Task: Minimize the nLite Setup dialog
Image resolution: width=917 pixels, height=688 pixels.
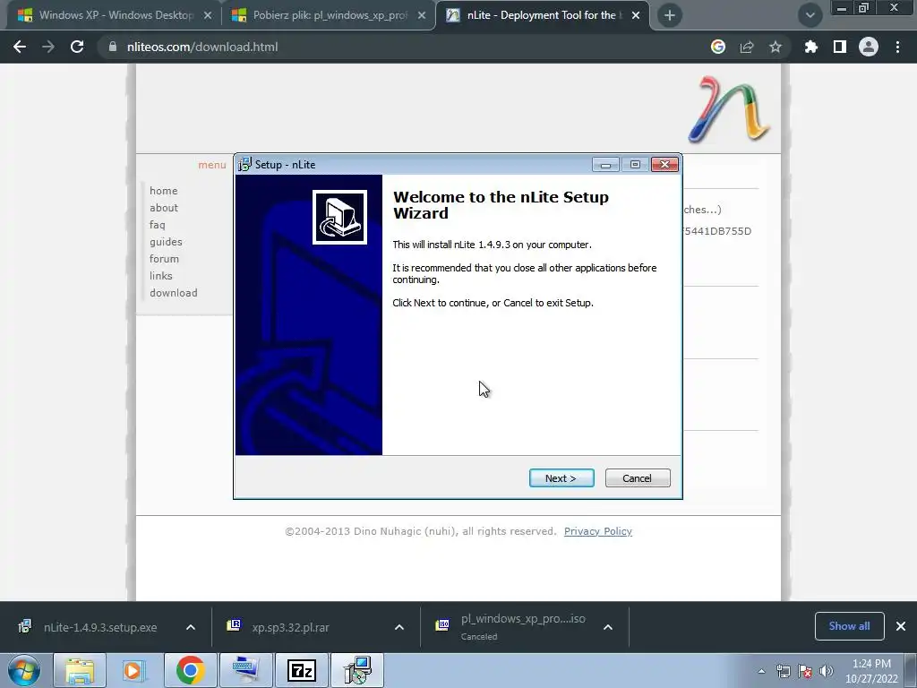Action: 605,165
